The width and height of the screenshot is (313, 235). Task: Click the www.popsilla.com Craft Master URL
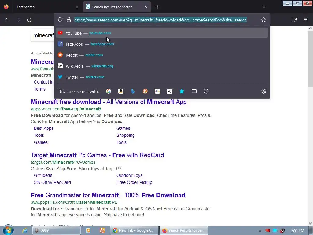click(74, 203)
